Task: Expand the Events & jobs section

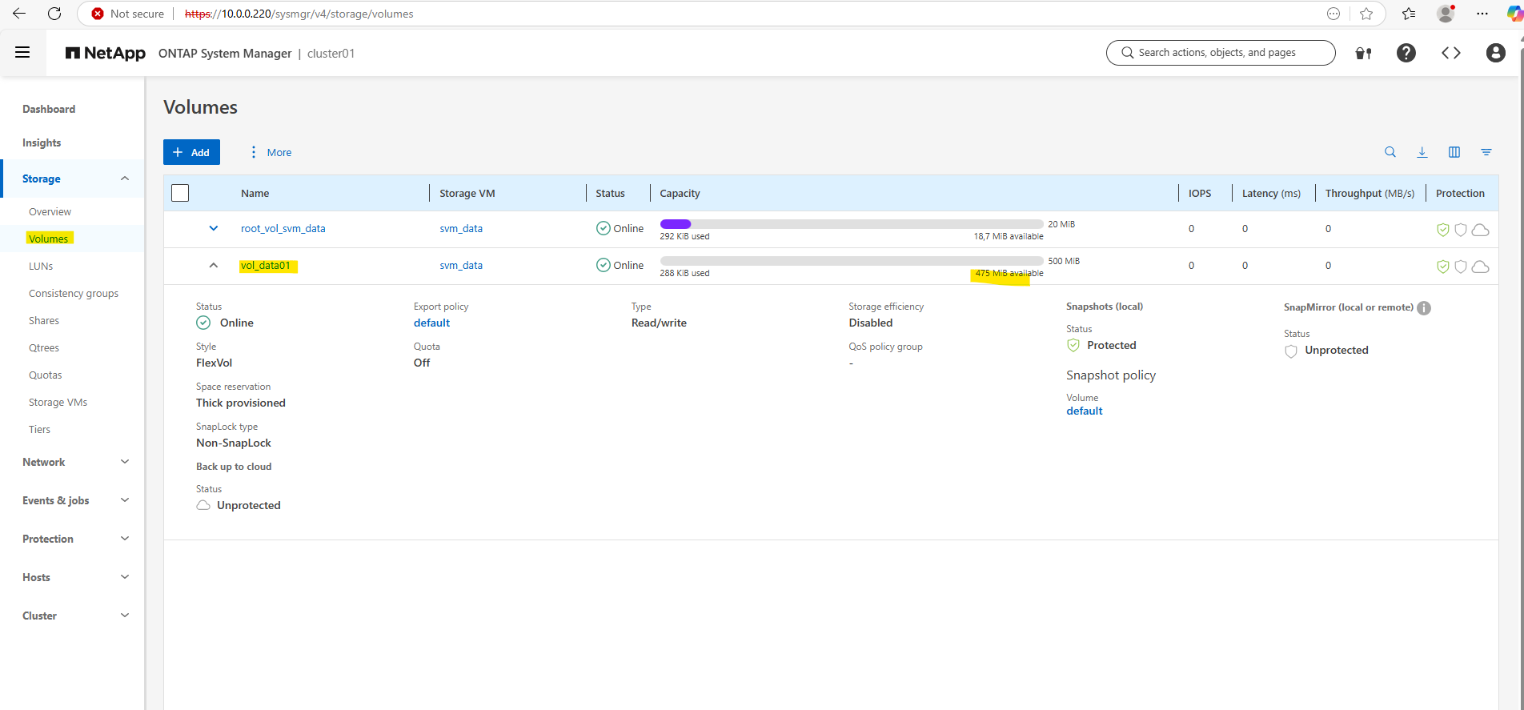Action: coord(125,500)
